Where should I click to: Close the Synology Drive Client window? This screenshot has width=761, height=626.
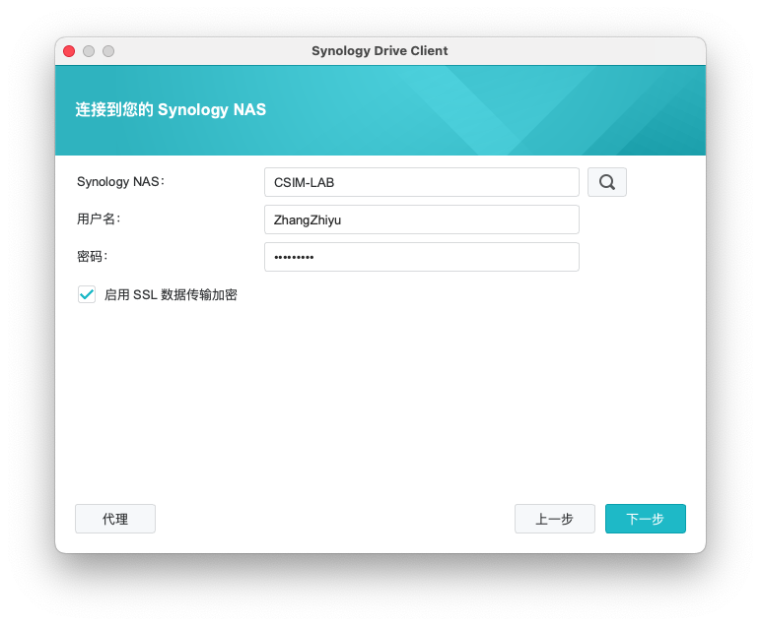[x=69, y=51]
